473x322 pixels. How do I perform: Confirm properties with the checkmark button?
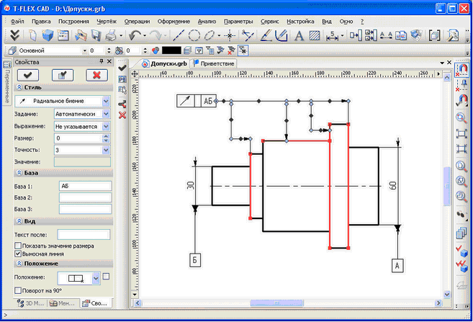click(x=28, y=75)
